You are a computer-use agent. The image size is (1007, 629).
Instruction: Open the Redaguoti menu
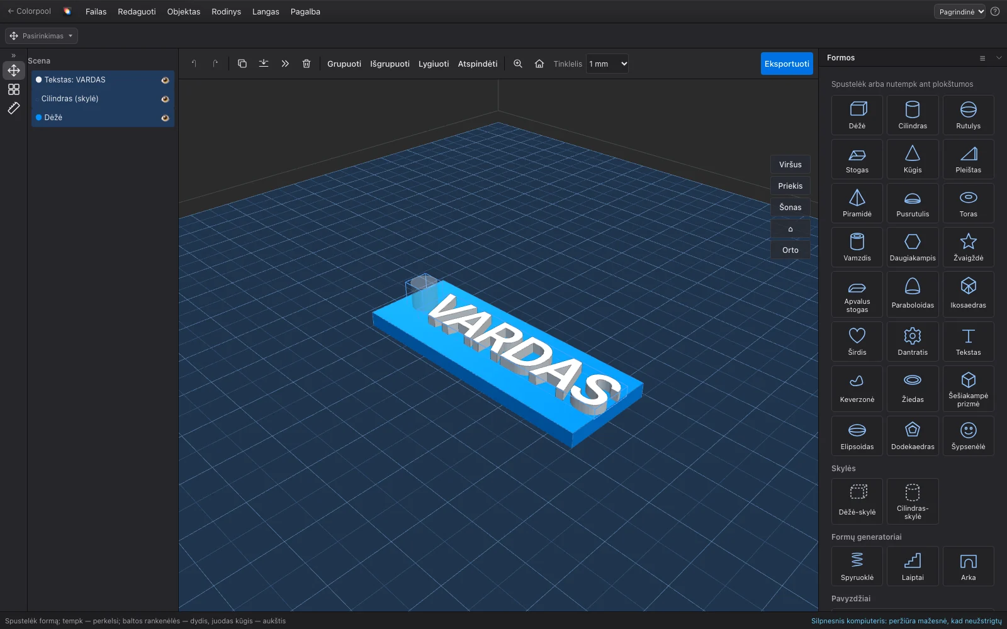(x=137, y=11)
